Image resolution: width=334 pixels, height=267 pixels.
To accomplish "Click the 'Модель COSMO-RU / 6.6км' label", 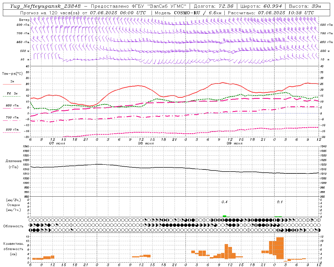I will coord(188,13).
